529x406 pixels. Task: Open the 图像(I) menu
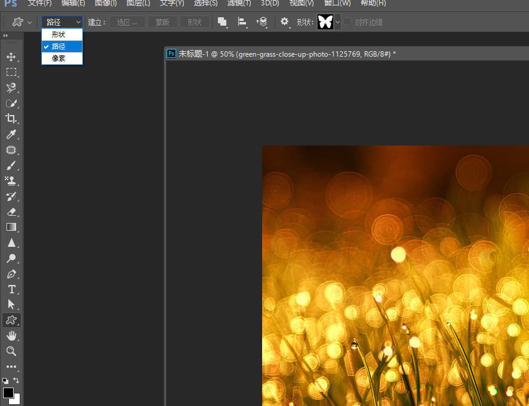pos(106,4)
